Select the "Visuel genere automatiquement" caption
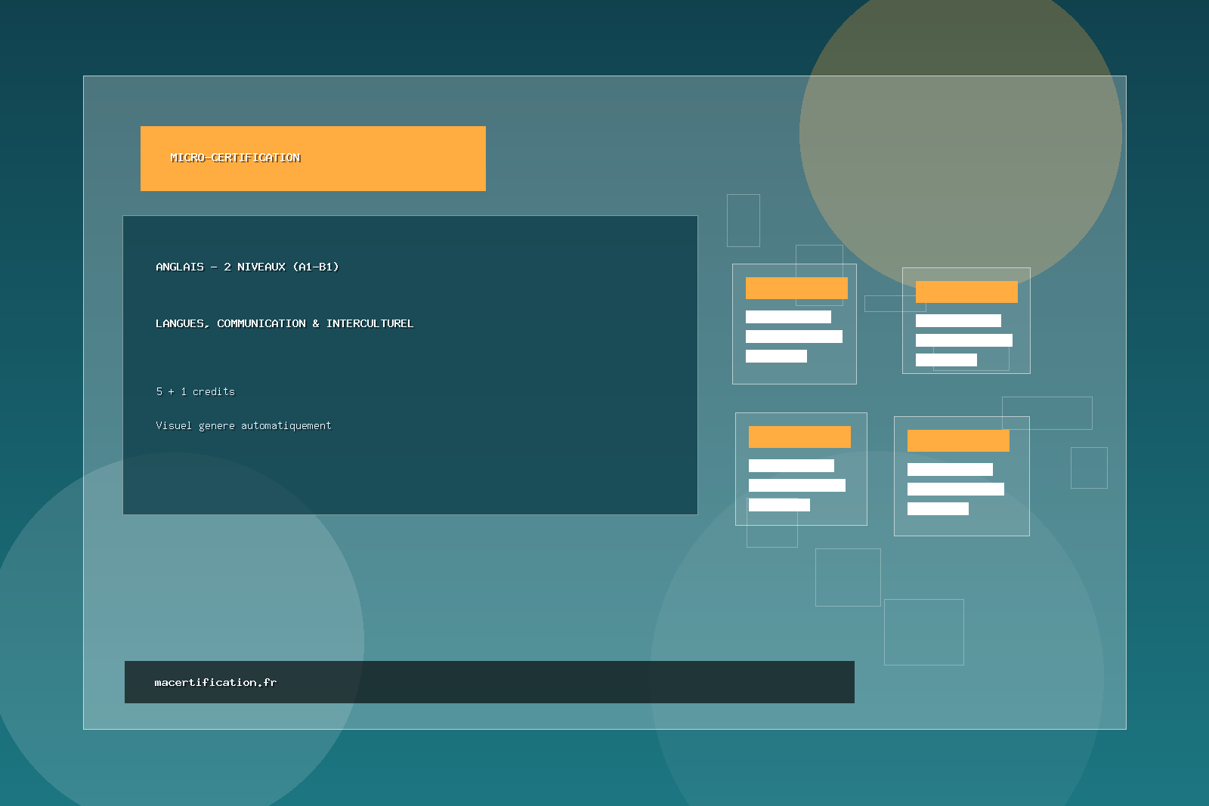The image size is (1209, 806). (x=243, y=425)
